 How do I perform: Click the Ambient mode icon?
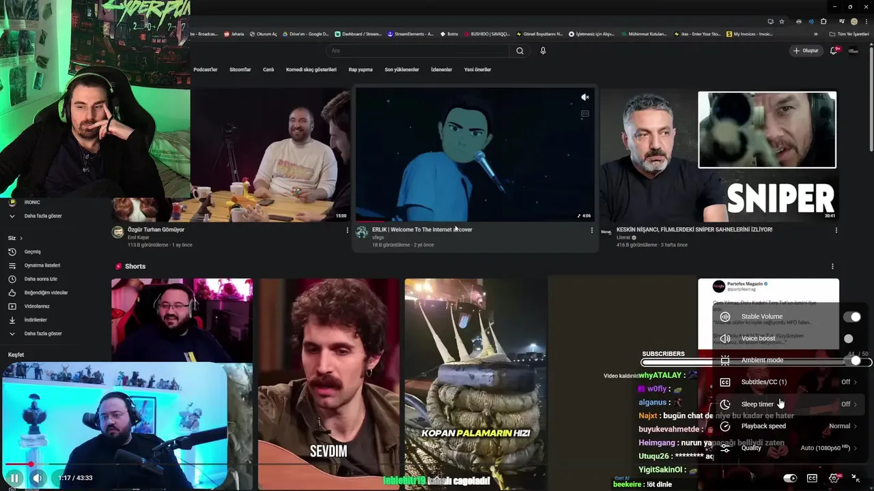tap(725, 360)
